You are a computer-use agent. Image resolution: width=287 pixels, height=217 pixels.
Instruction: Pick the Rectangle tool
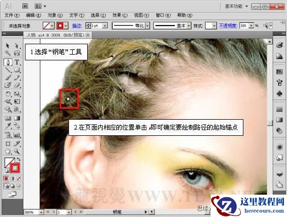pos(17,70)
